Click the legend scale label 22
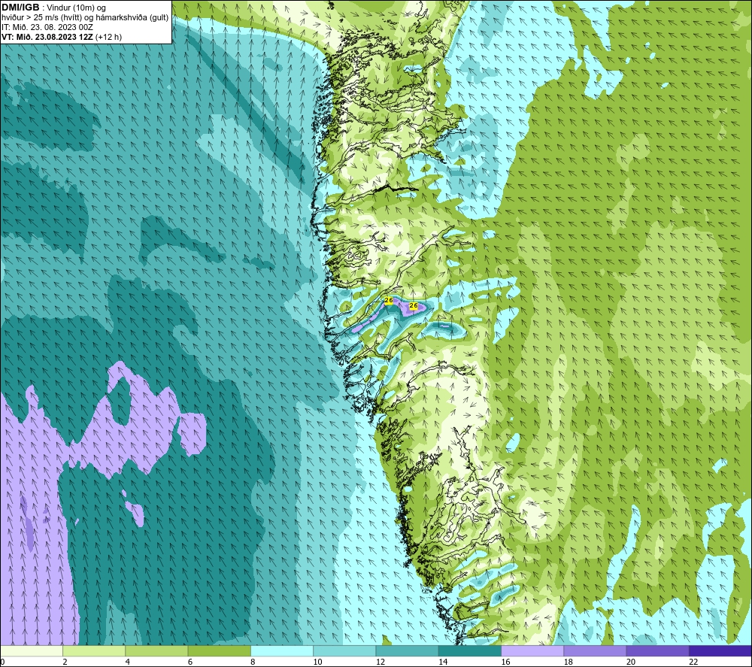 (x=693, y=662)
